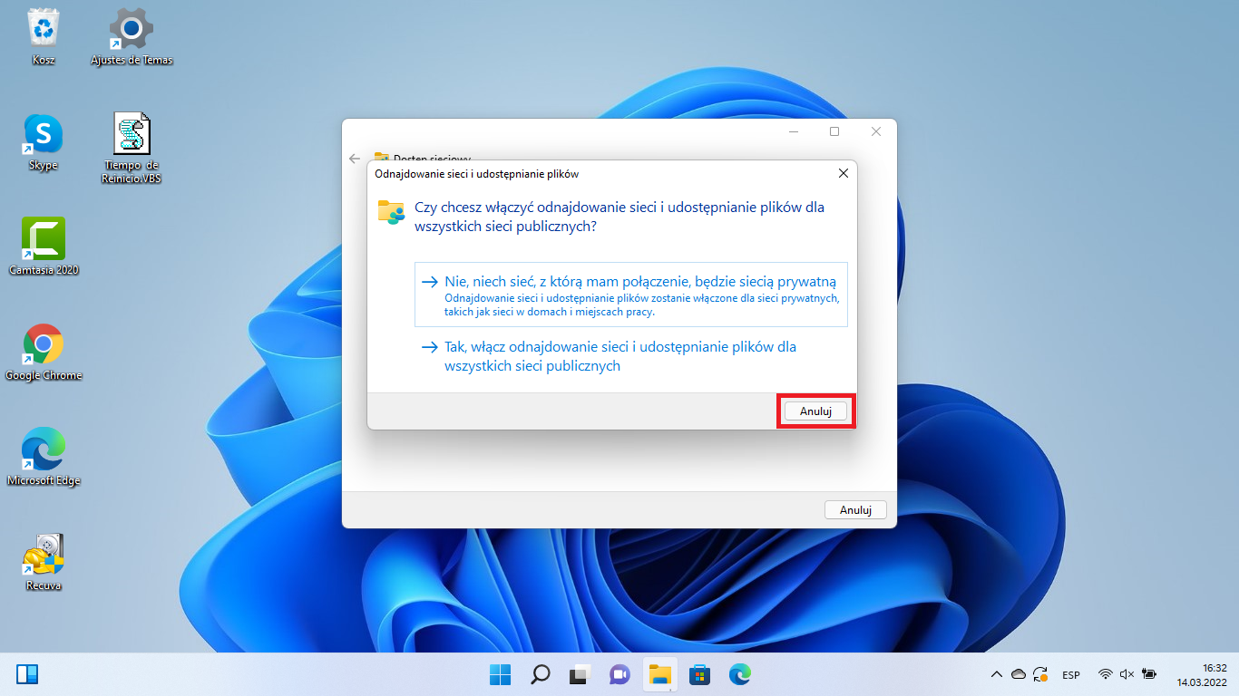
Task: Click dialog title 'Odnajdowanie sieci i udostępnianie plików'
Action: pyautogui.click(x=476, y=174)
